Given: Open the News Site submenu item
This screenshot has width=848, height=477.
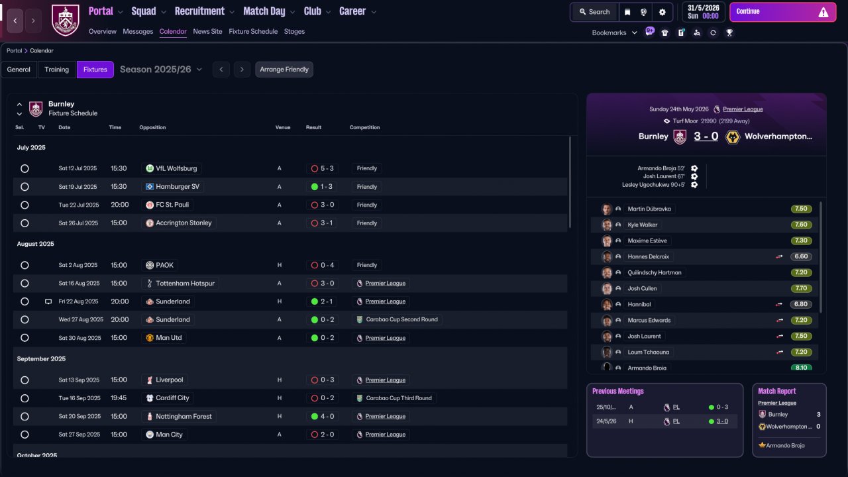Looking at the screenshot, I should click(x=207, y=32).
